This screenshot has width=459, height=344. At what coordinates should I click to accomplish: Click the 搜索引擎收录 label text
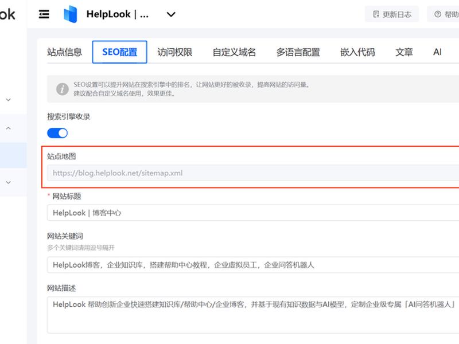[68, 117]
